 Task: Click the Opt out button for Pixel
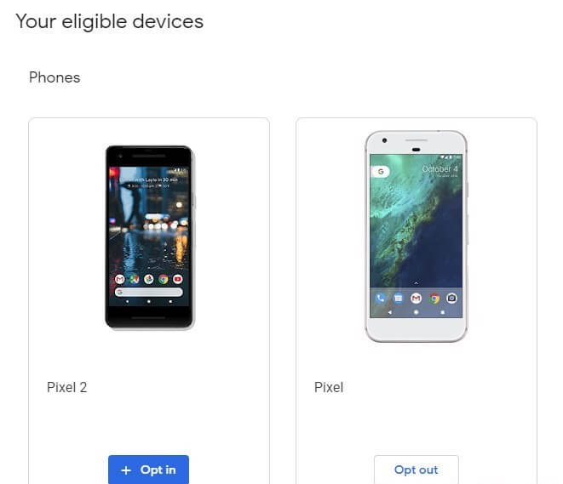click(x=417, y=470)
